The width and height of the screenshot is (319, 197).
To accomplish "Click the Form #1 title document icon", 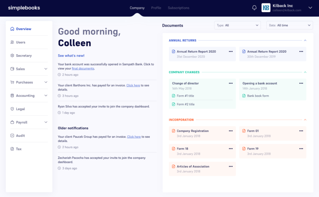I will 174,96.
